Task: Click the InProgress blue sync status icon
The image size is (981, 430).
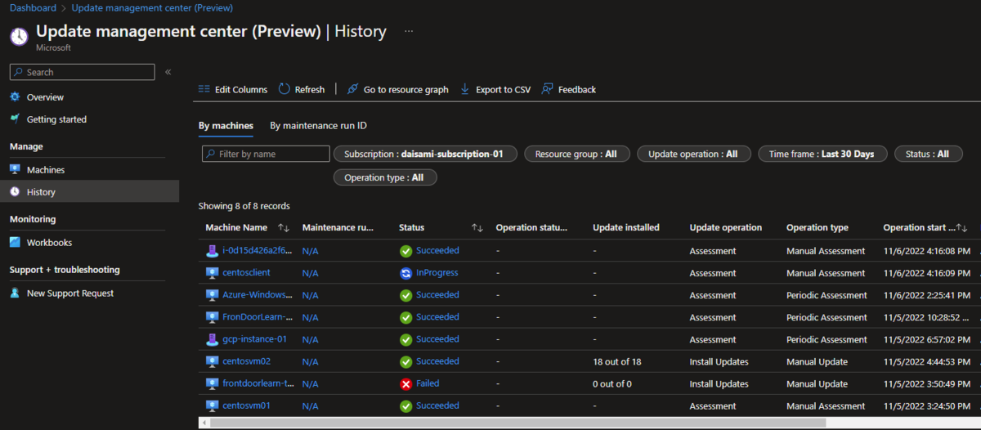Action: 405,273
